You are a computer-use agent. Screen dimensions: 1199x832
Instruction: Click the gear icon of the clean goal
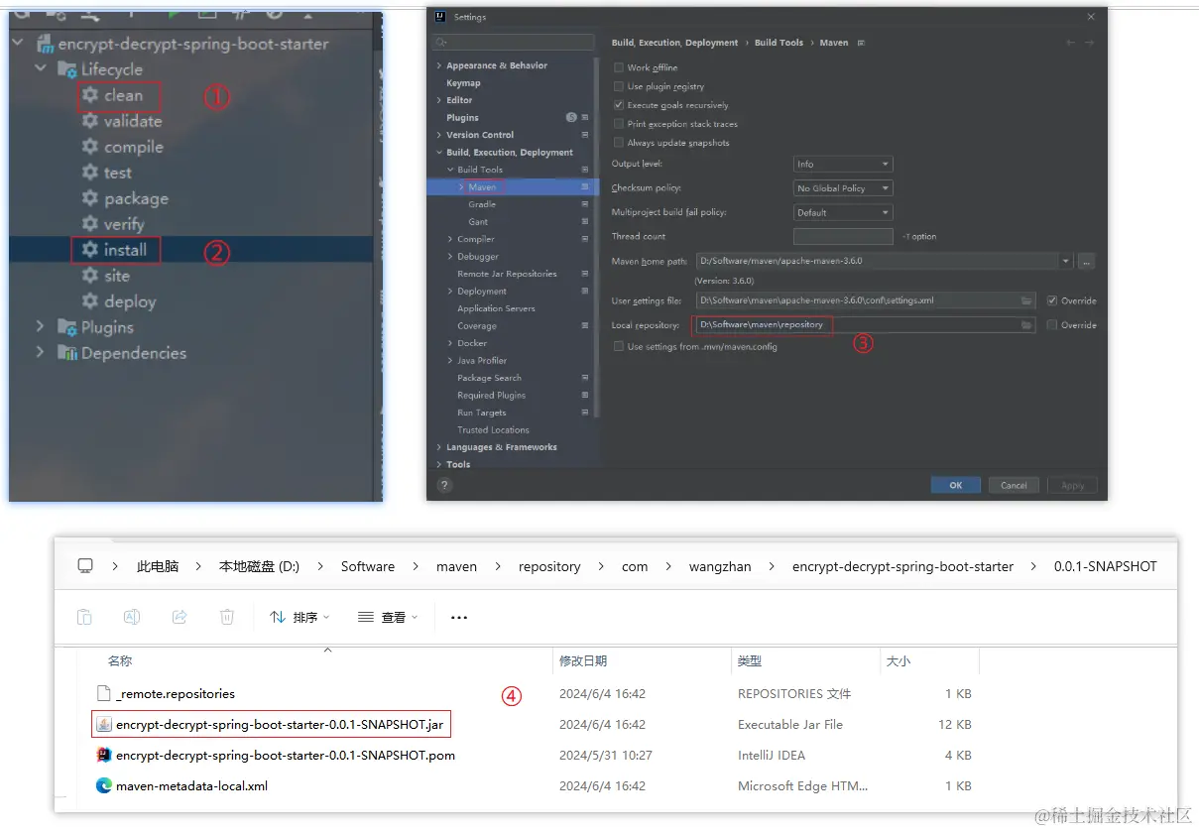[90, 95]
